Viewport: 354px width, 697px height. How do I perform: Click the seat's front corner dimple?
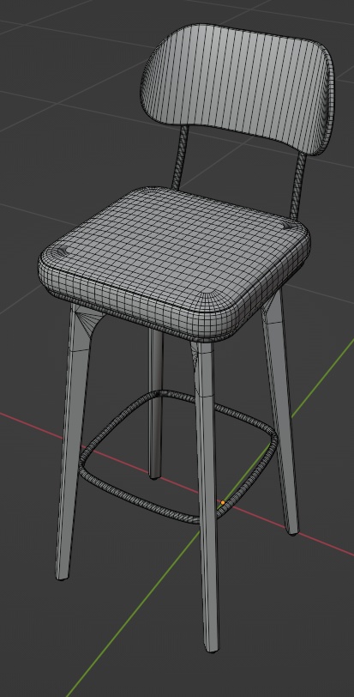pyautogui.click(x=208, y=297)
